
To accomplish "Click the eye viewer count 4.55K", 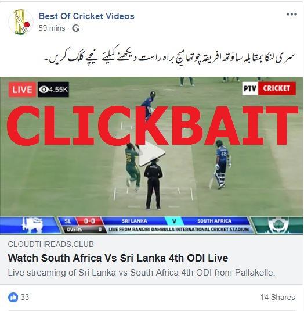I will tap(53, 90).
